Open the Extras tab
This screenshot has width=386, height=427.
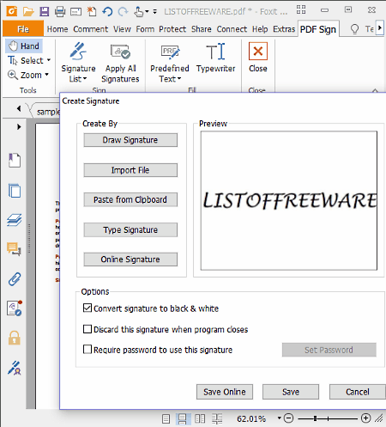(284, 29)
